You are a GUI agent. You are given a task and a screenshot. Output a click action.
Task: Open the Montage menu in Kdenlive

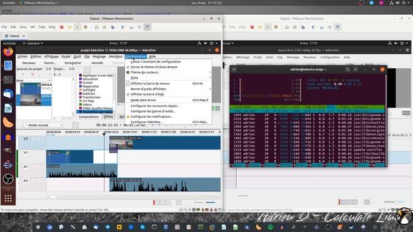click(99, 57)
